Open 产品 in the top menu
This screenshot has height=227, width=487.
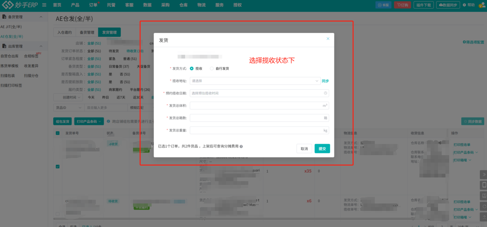[75, 5]
